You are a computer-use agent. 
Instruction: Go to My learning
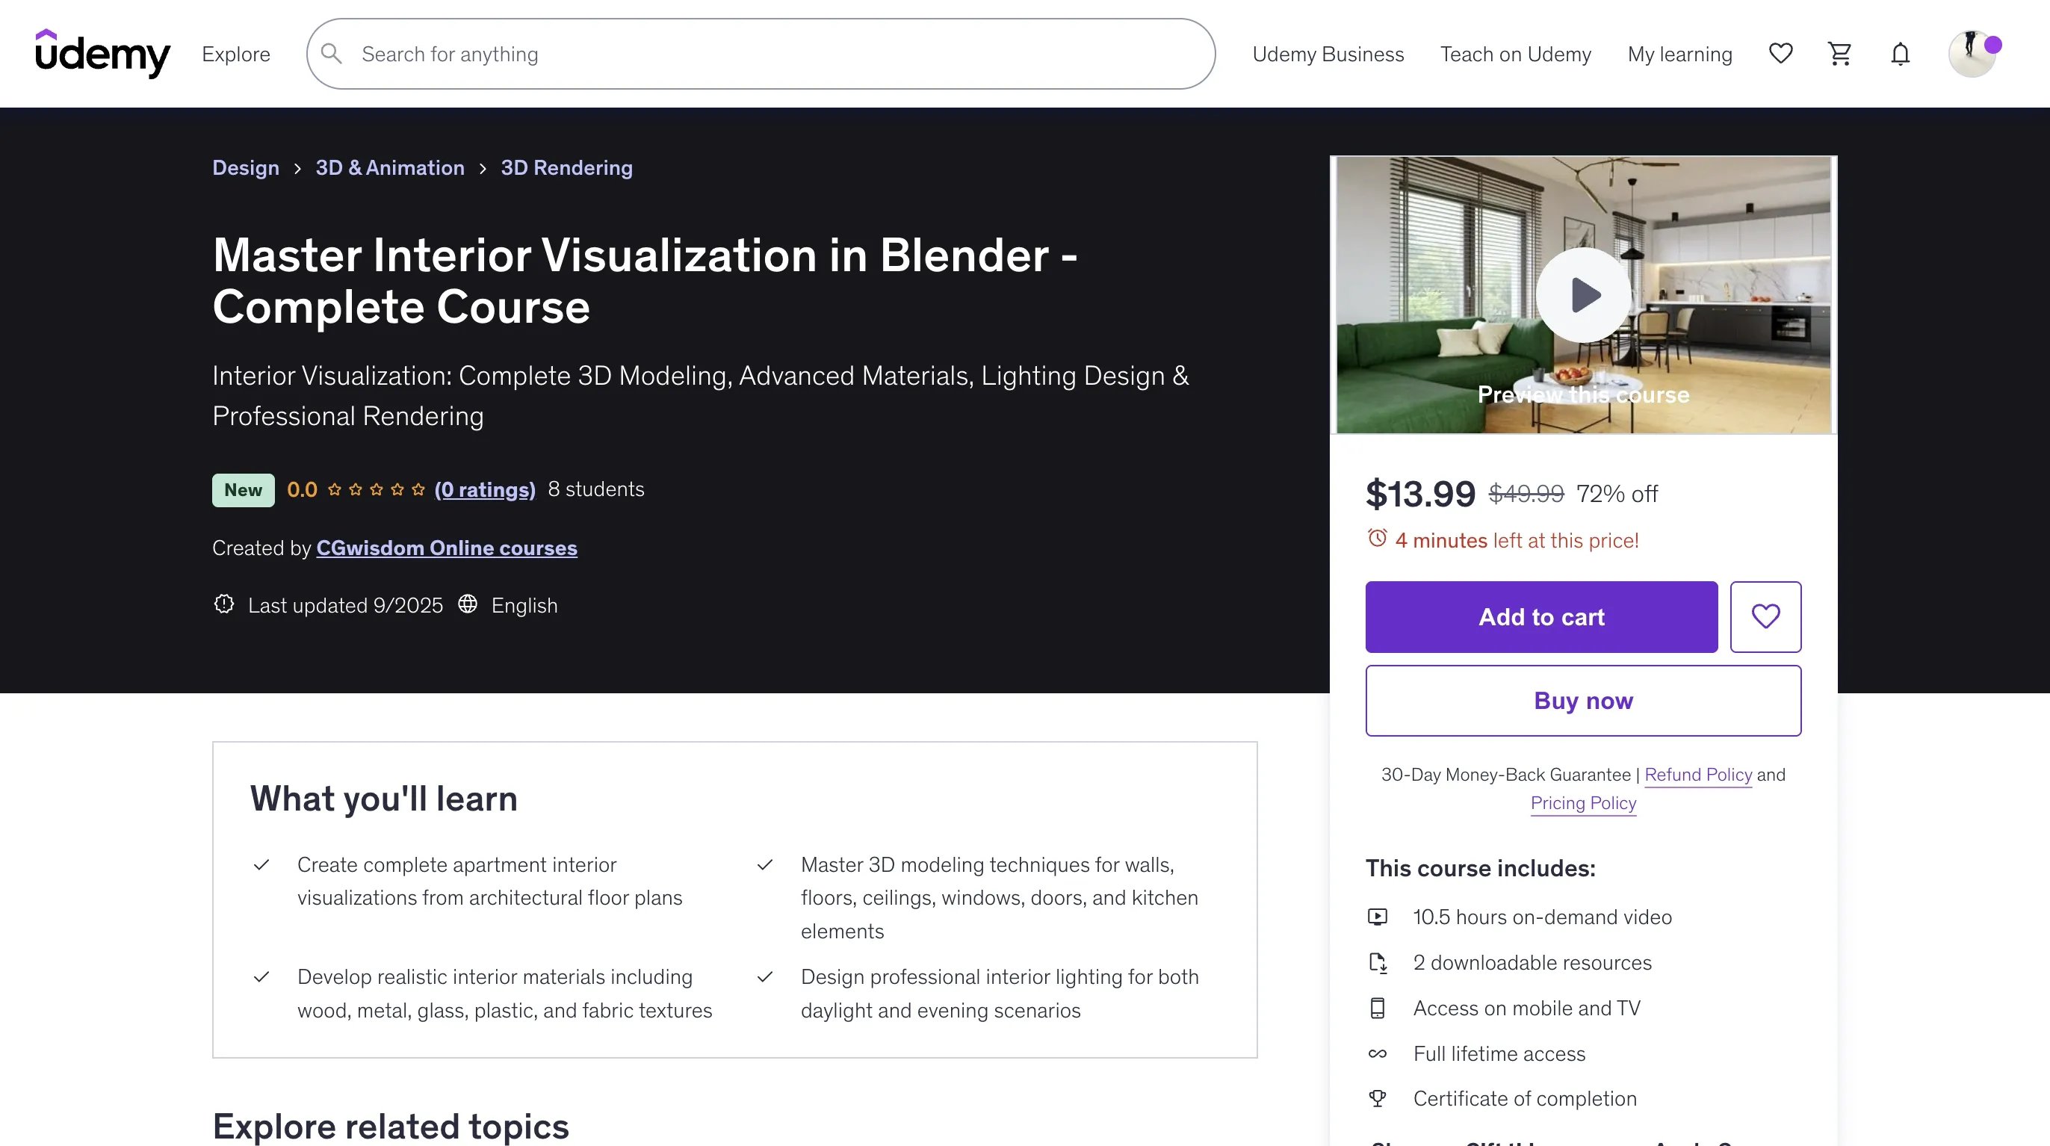click(1679, 53)
